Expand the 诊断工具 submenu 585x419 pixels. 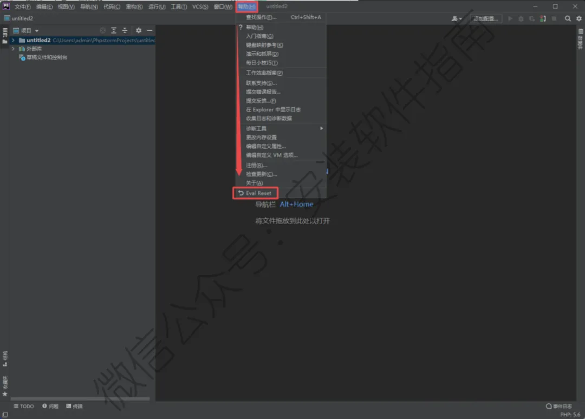(x=281, y=129)
